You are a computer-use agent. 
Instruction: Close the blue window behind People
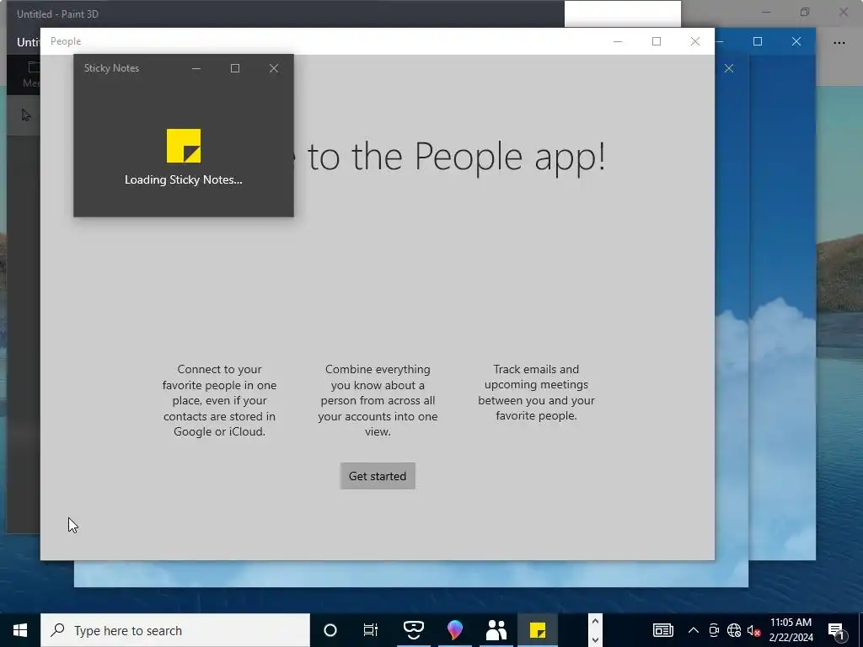pos(796,41)
